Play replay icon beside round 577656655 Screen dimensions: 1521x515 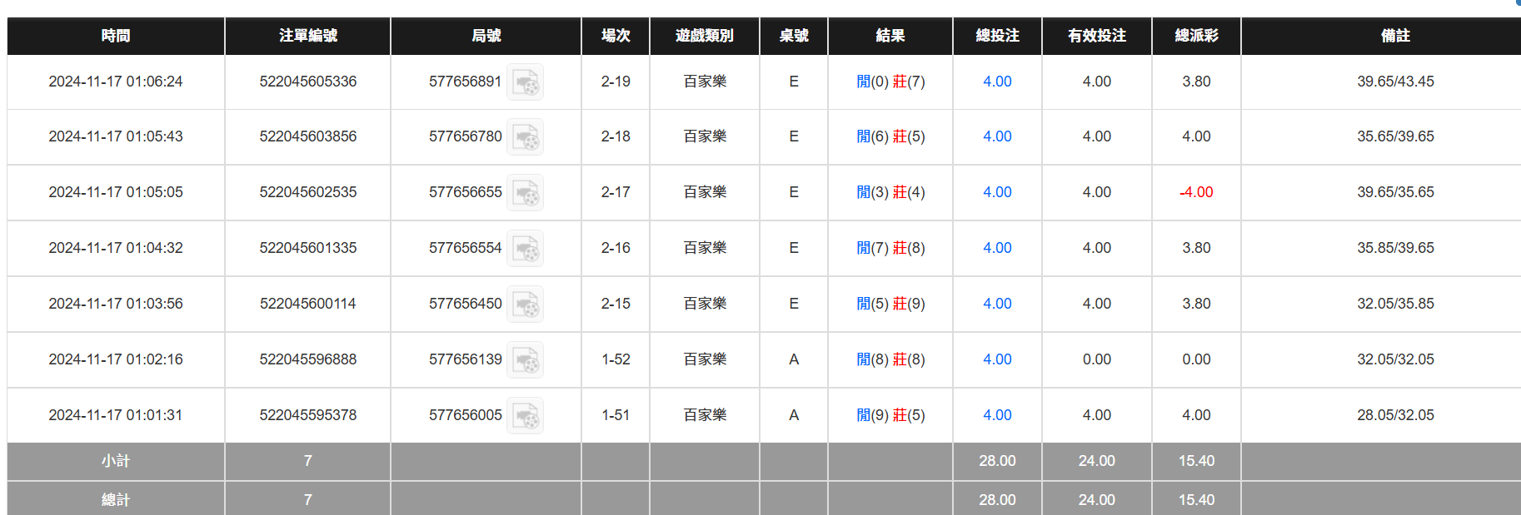526,193
